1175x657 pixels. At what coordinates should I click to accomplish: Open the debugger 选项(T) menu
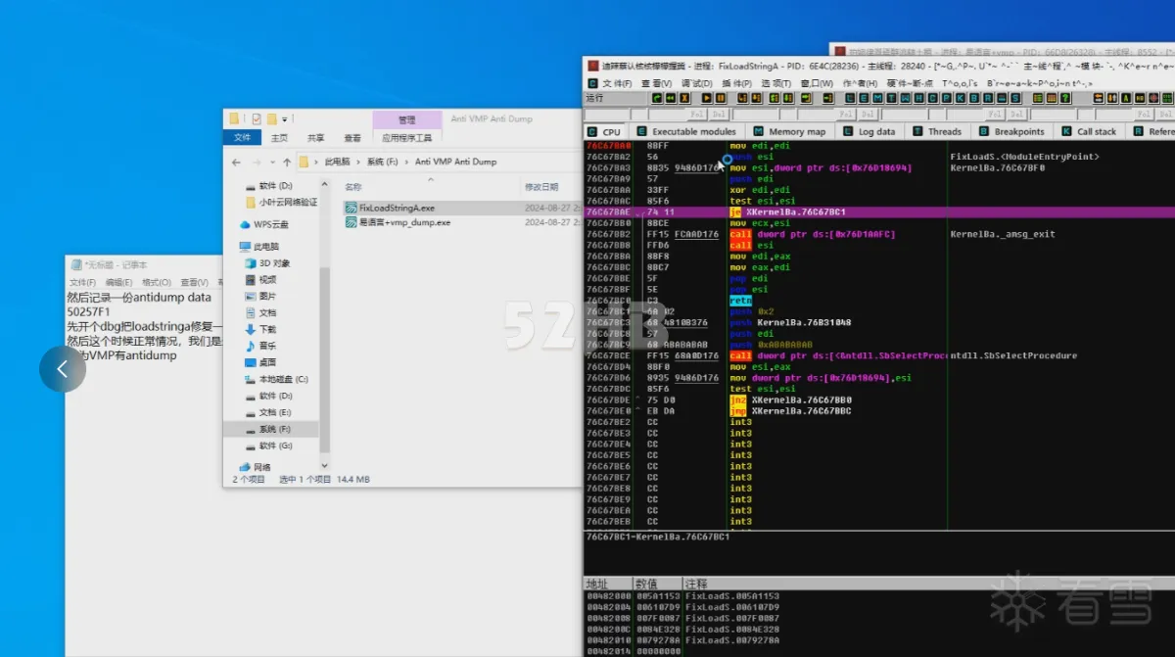pos(776,83)
